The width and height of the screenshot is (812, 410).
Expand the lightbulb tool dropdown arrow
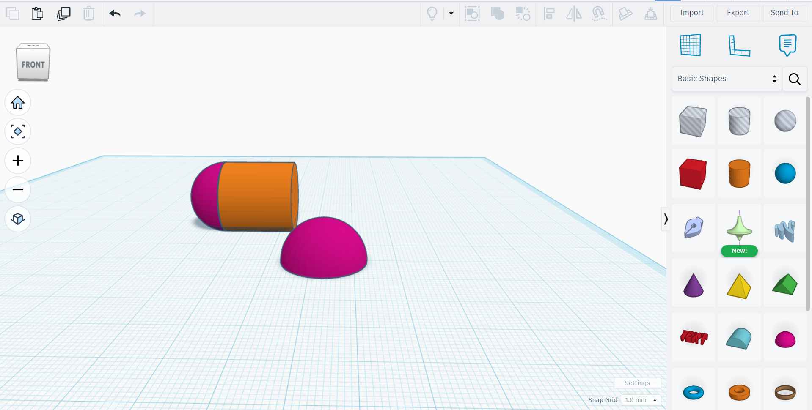tap(451, 14)
